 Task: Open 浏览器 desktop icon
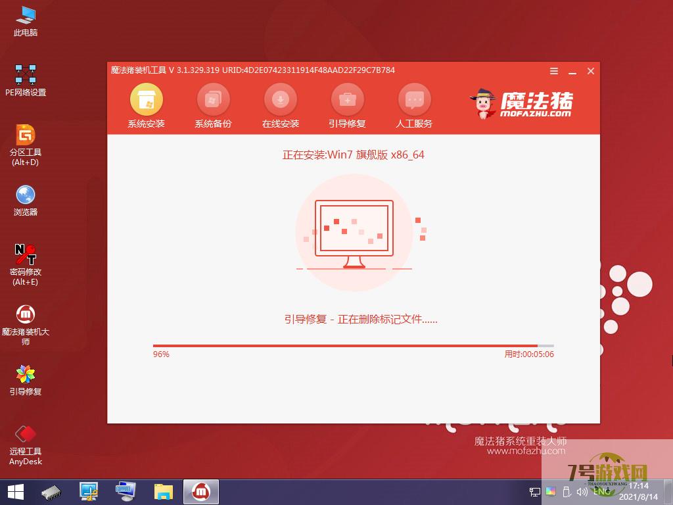click(x=26, y=201)
